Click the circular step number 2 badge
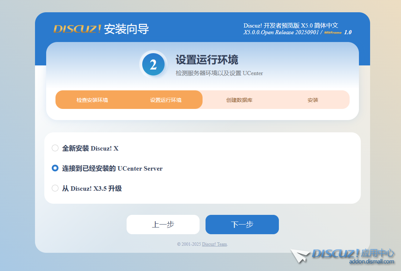Screen dimensions: 401x271 (x=153, y=65)
